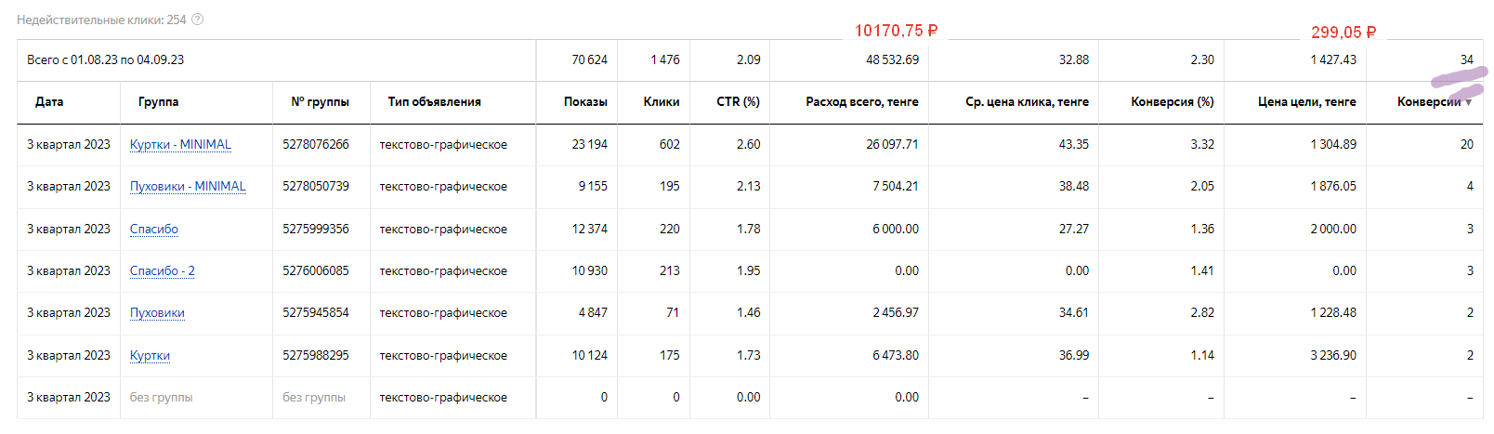Open the Куртки group link
The height and width of the screenshot is (434, 1494).
[x=150, y=356]
